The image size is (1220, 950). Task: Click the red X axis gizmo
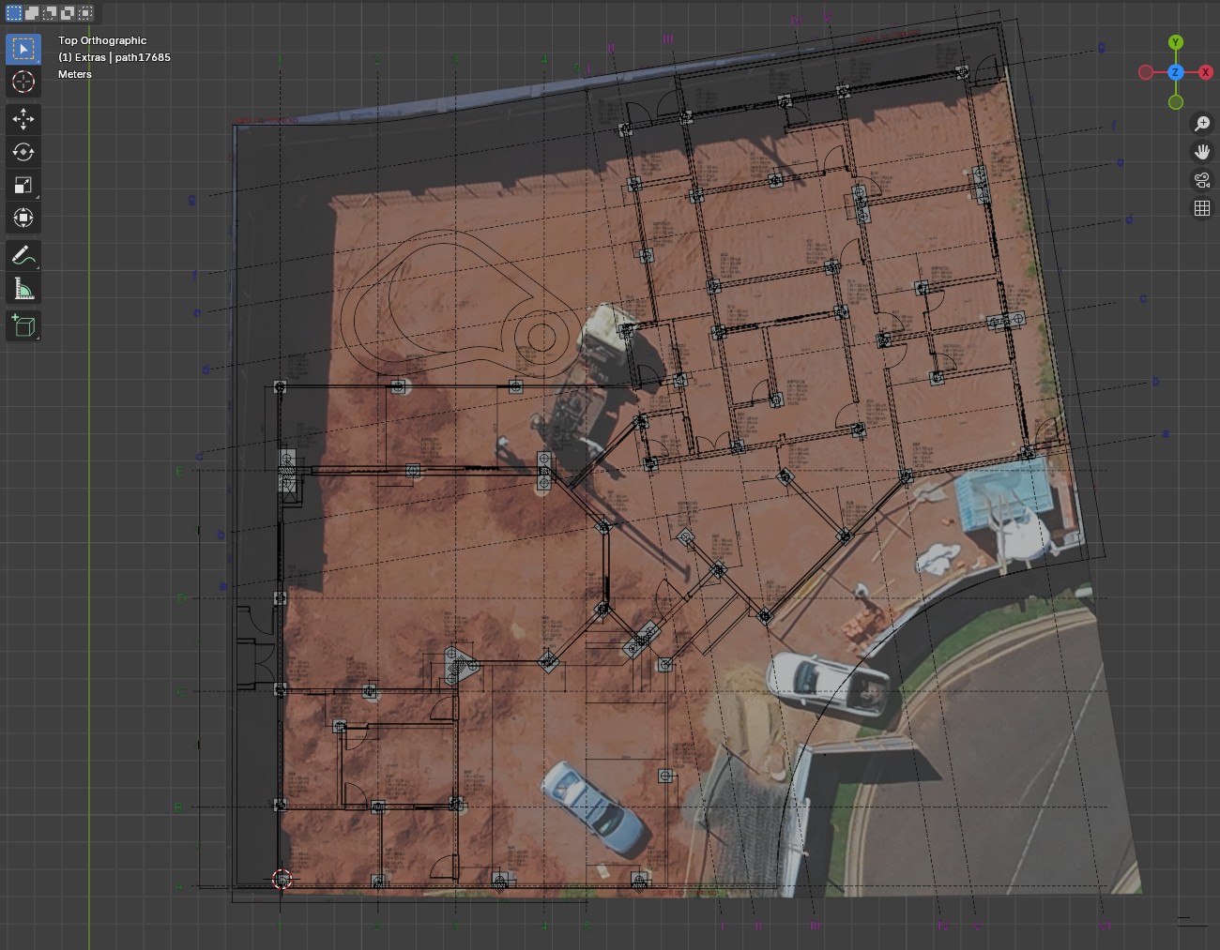click(x=1205, y=72)
